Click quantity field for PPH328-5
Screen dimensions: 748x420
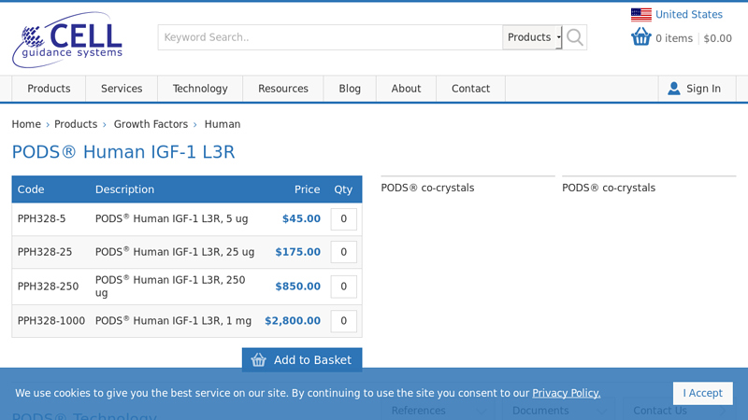(x=343, y=219)
